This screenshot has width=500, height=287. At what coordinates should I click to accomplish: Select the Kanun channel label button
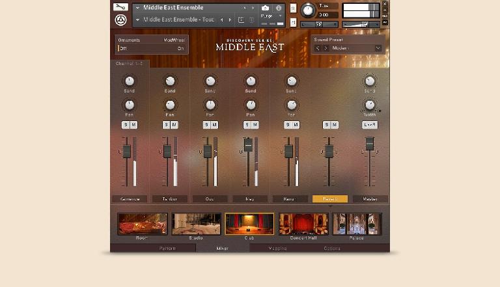(x=290, y=199)
